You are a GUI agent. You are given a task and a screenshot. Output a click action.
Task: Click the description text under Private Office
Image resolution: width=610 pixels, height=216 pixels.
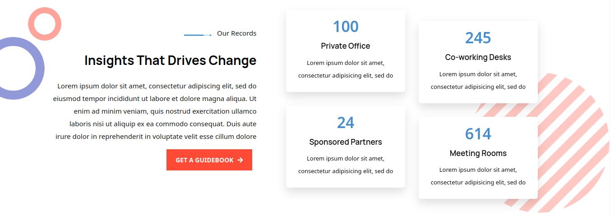(346, 69)
